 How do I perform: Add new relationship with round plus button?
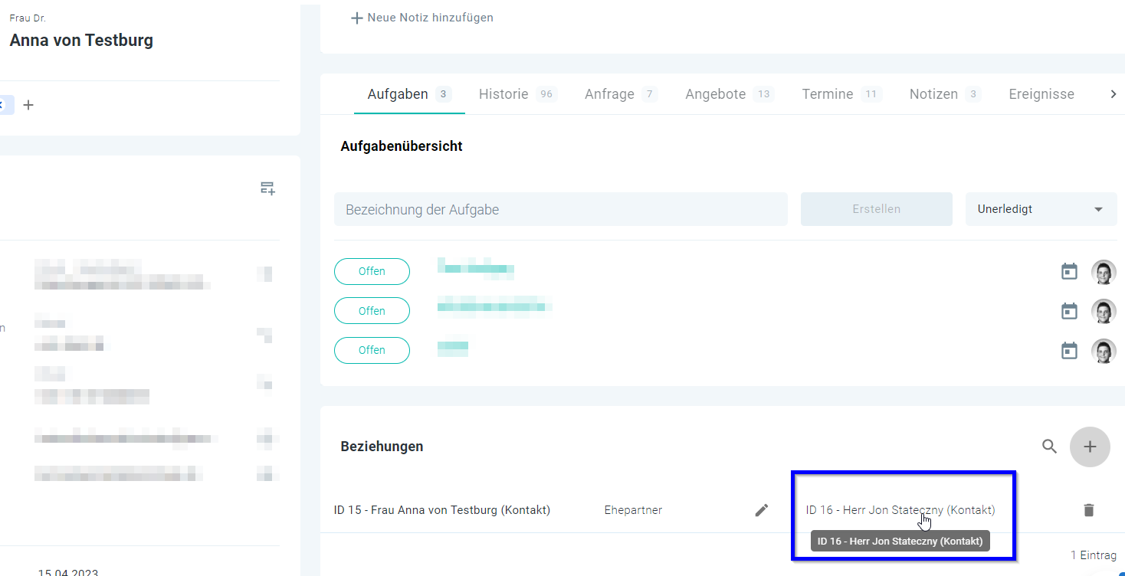[1089, 447]
